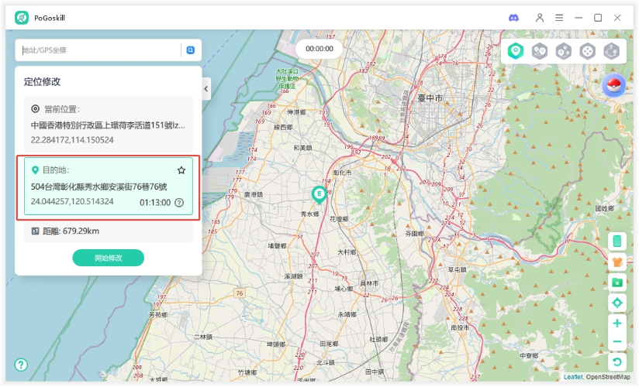639x387 pixels.
Task: Open the Leaflet attribution link
Action: (573, 377)
